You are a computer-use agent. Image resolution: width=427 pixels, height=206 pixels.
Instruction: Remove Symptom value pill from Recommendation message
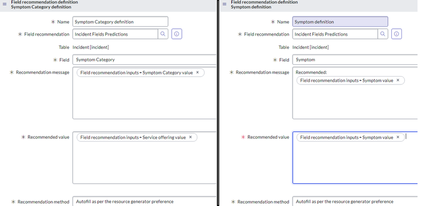pyautogui.click(x=398, y=81)
